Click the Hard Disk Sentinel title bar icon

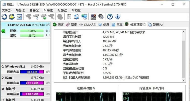(4, 5)
